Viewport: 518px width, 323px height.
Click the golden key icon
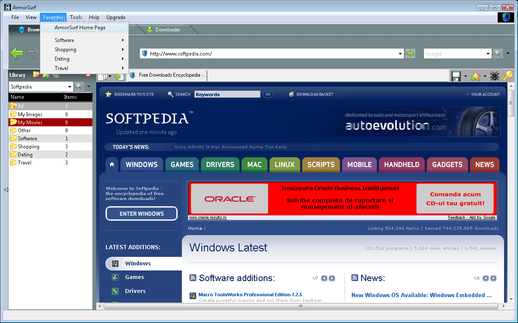pyautogui.click(x=507, y=76)
